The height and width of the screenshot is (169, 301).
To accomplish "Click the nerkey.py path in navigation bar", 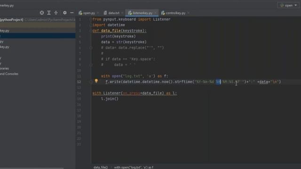I will pyautogui.click(x=7, y=5).
